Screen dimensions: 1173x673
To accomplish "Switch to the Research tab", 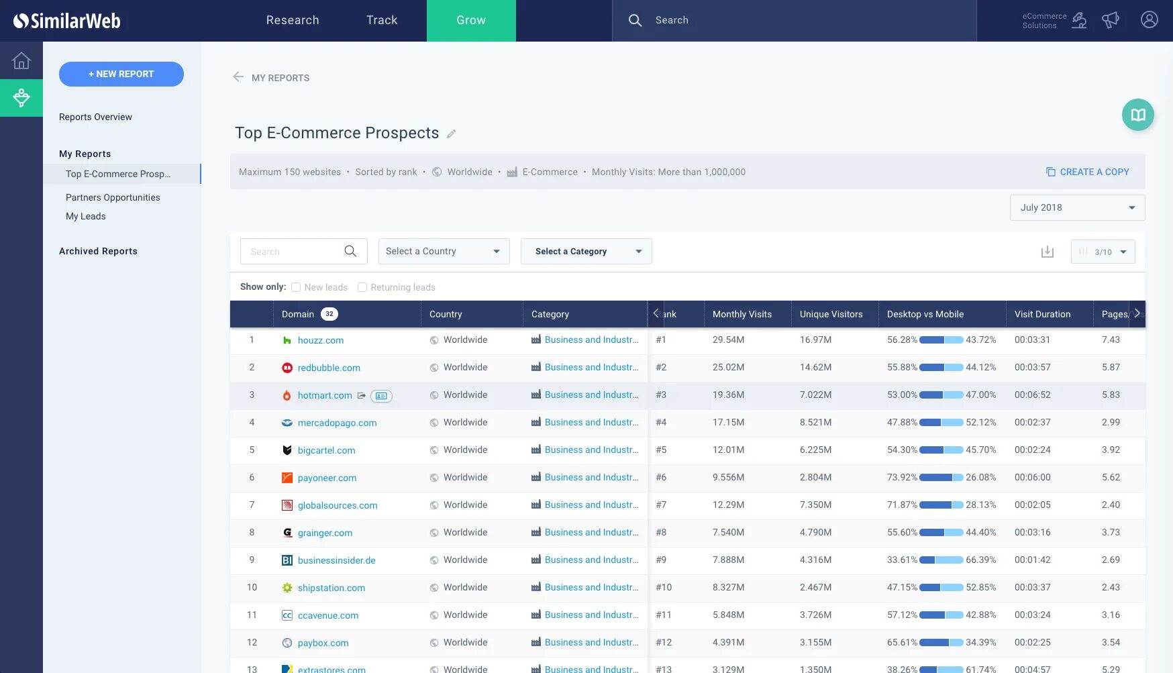I will (293, 20).
